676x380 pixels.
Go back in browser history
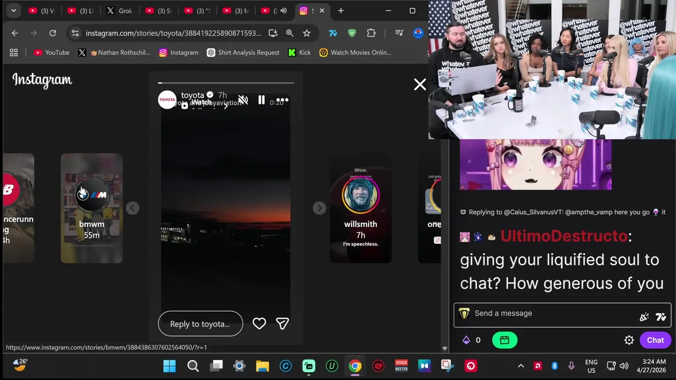click(x=15, y=33)
